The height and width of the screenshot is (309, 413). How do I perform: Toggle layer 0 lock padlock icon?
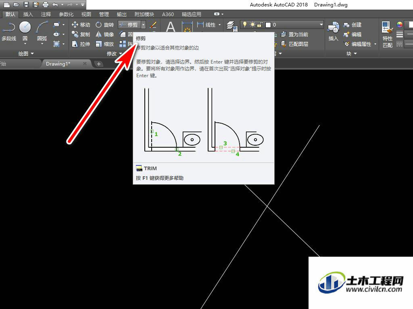coord(260,25)
